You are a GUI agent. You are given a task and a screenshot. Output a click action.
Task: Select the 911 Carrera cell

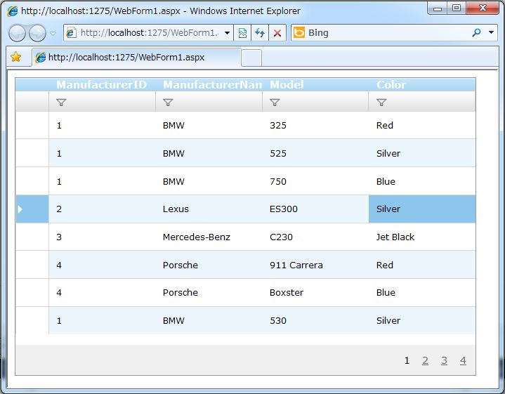point(315,265)
